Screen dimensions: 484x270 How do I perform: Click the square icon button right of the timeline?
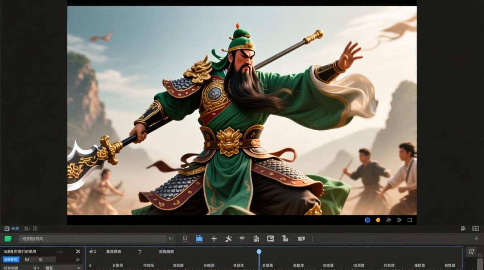(x=471, y=252)
